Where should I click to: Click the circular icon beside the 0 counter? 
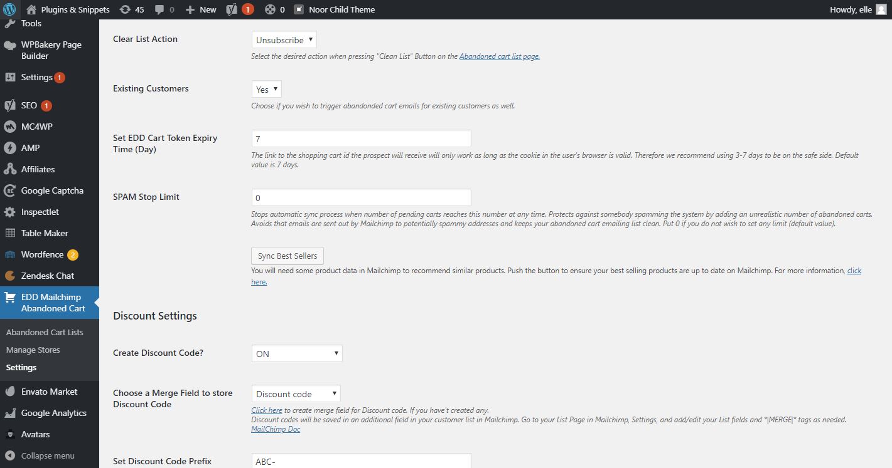[x=270, y=9]
